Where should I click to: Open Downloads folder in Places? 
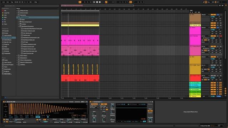pyautogui.click(x=7, y=69)
